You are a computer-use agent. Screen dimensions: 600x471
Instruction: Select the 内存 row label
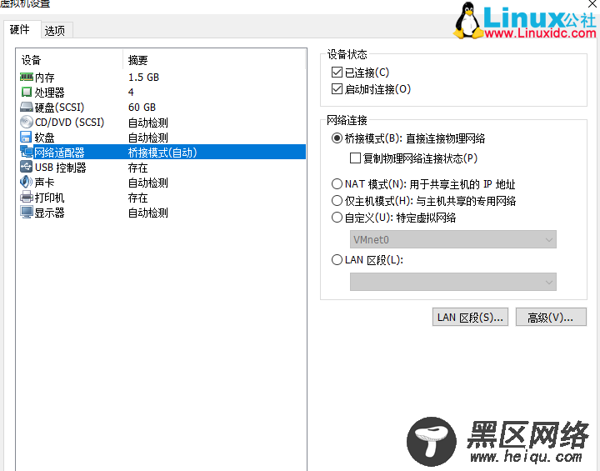point(45,78)
